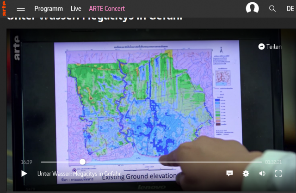
Task: Click the ARTE logo in header
Action: 4,8
